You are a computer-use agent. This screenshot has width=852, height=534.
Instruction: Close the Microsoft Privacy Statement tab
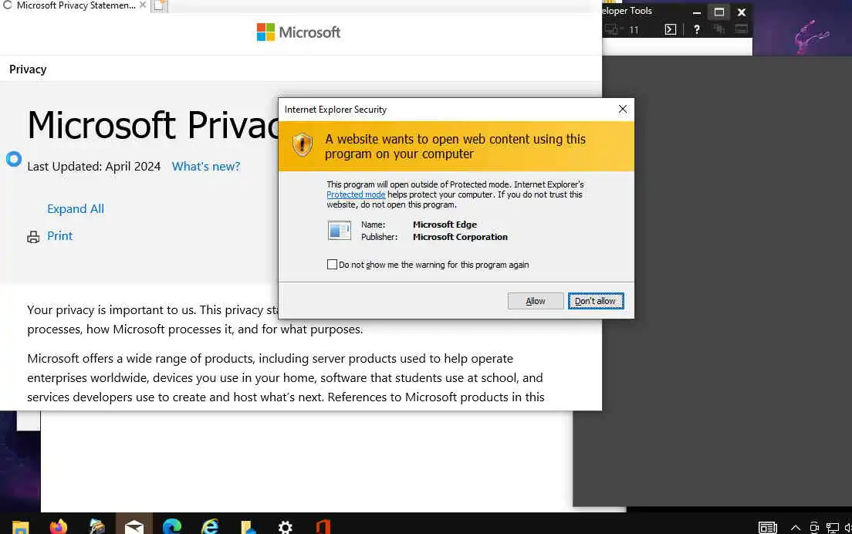(x=143, y=5)
